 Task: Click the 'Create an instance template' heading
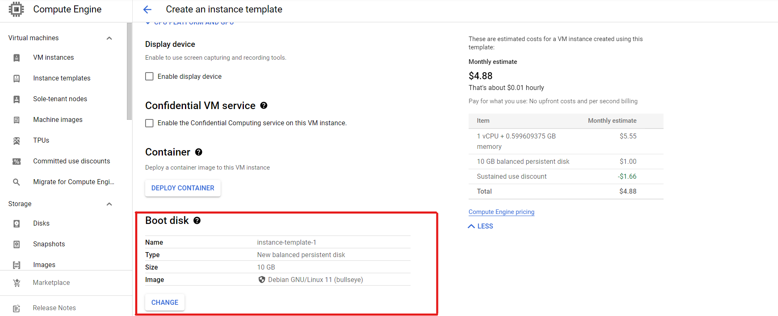pos(224,9)
